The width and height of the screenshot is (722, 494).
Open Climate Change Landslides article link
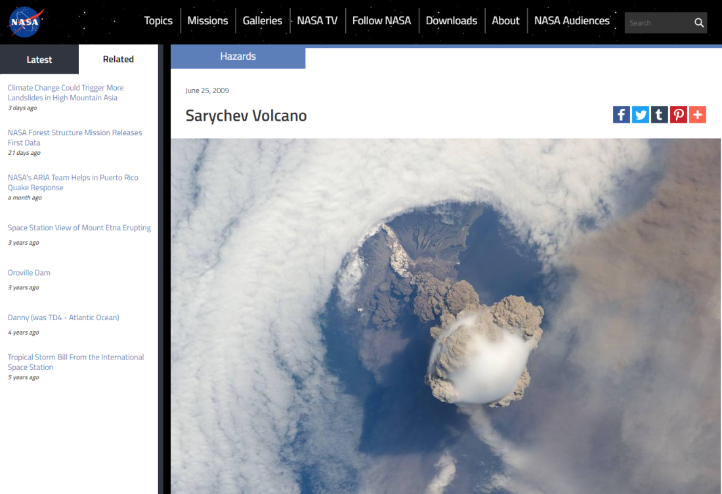pyautogui.click(x=66, y=93)
